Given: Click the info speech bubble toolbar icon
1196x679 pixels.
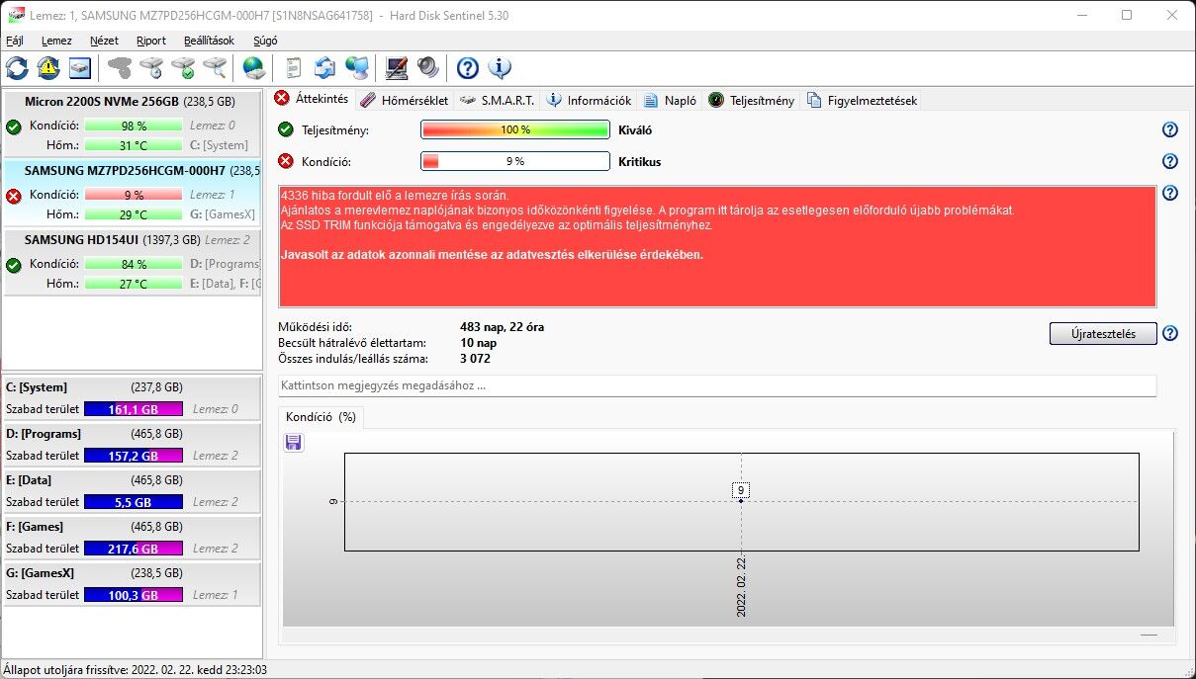Looking at the screenshot, I should coord(500,68).
